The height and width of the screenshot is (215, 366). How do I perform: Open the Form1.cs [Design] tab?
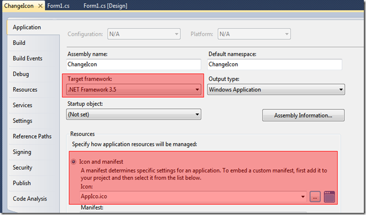pos(105,6)
